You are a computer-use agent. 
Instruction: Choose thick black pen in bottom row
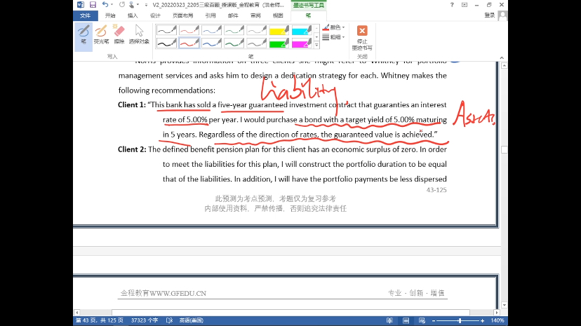click(166, 43)
